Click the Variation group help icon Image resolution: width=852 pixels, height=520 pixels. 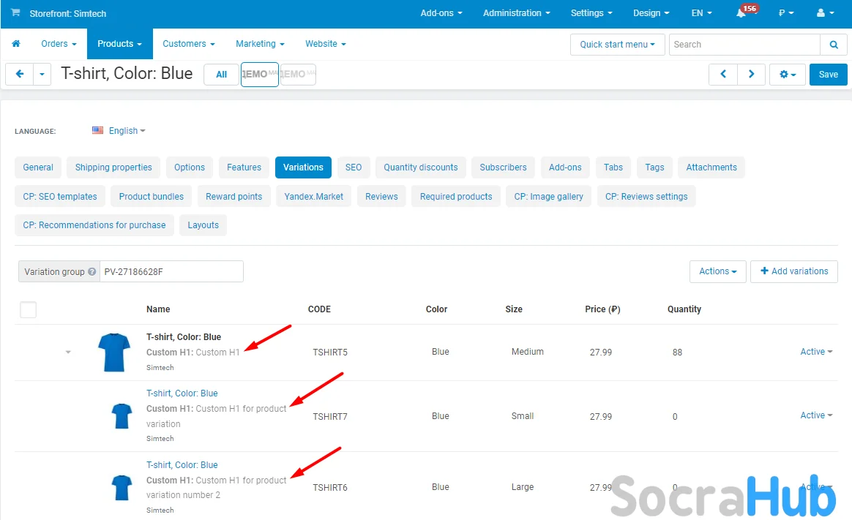tap(91, 271)
